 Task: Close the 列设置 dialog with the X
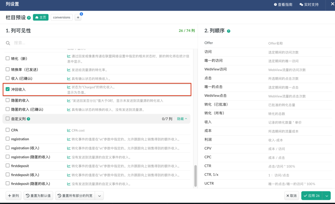pos(330,4)
